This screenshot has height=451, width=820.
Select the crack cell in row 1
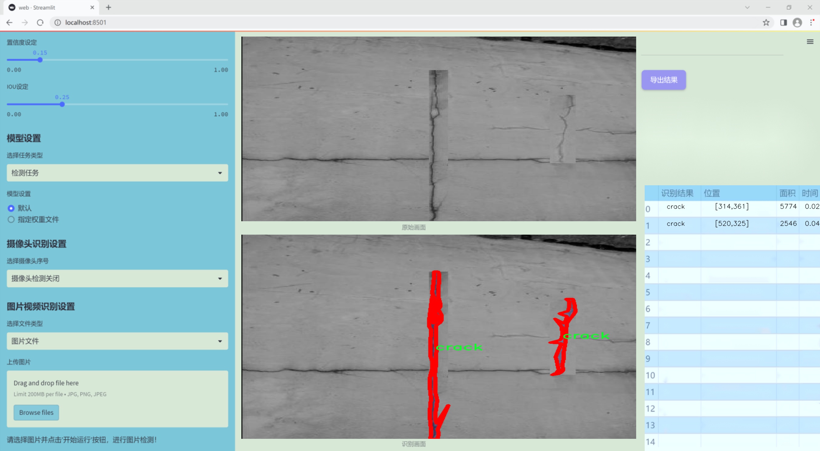click(679, 225)
